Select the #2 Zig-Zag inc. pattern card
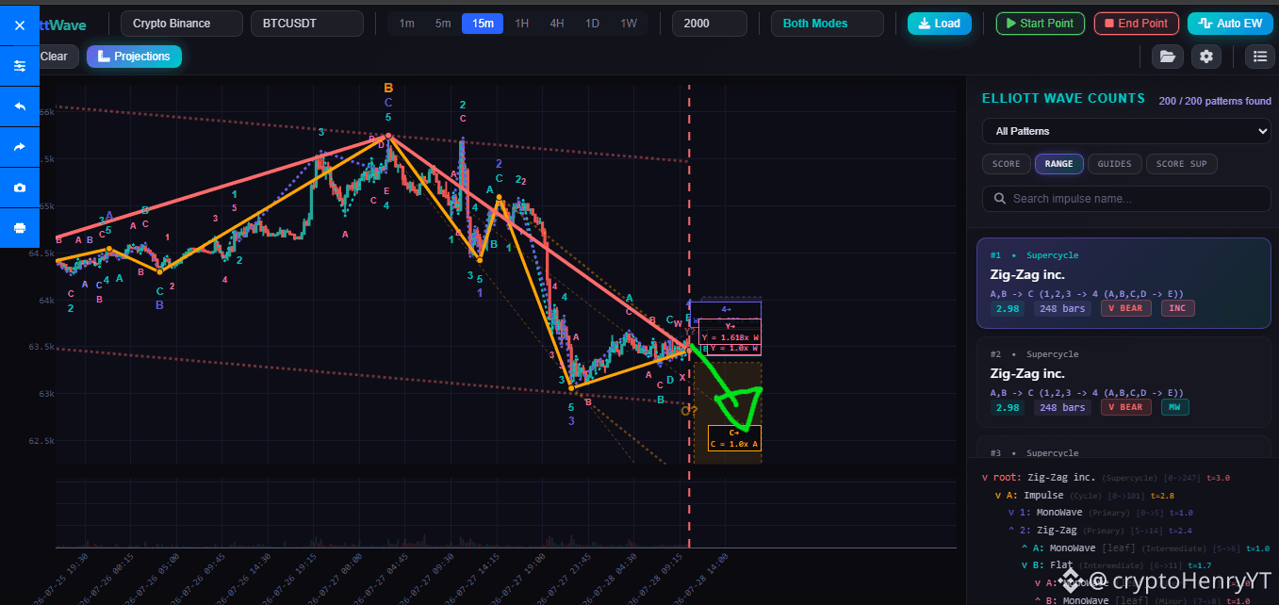Viewport: 1279px width, 605px height. [x=1123, y=382]
